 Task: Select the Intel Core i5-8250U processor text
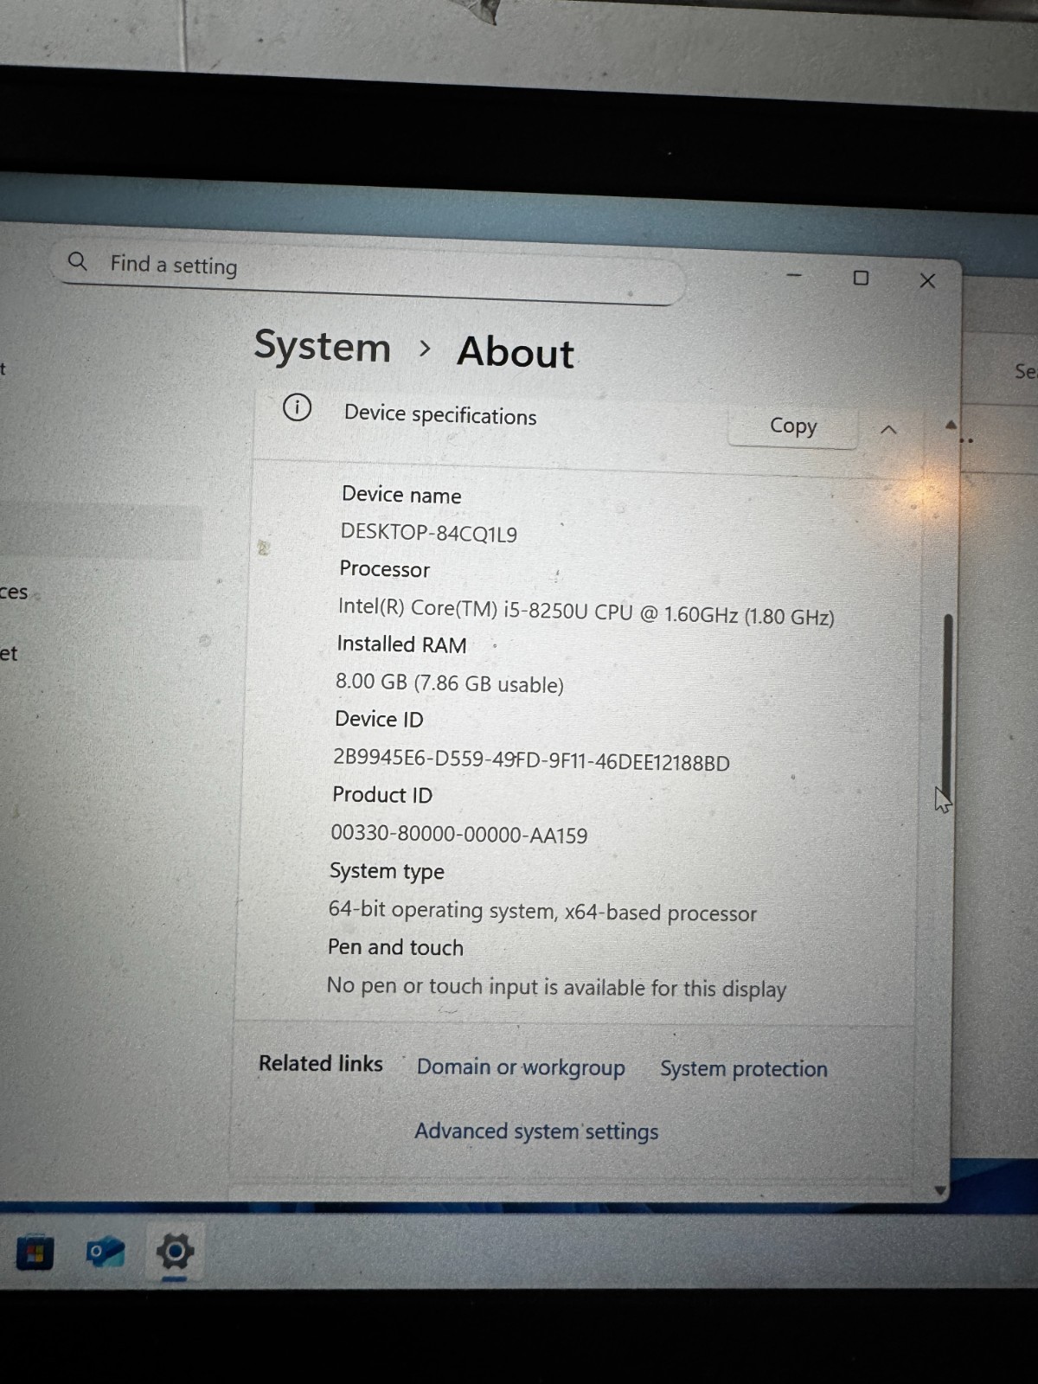click(586, 612)
